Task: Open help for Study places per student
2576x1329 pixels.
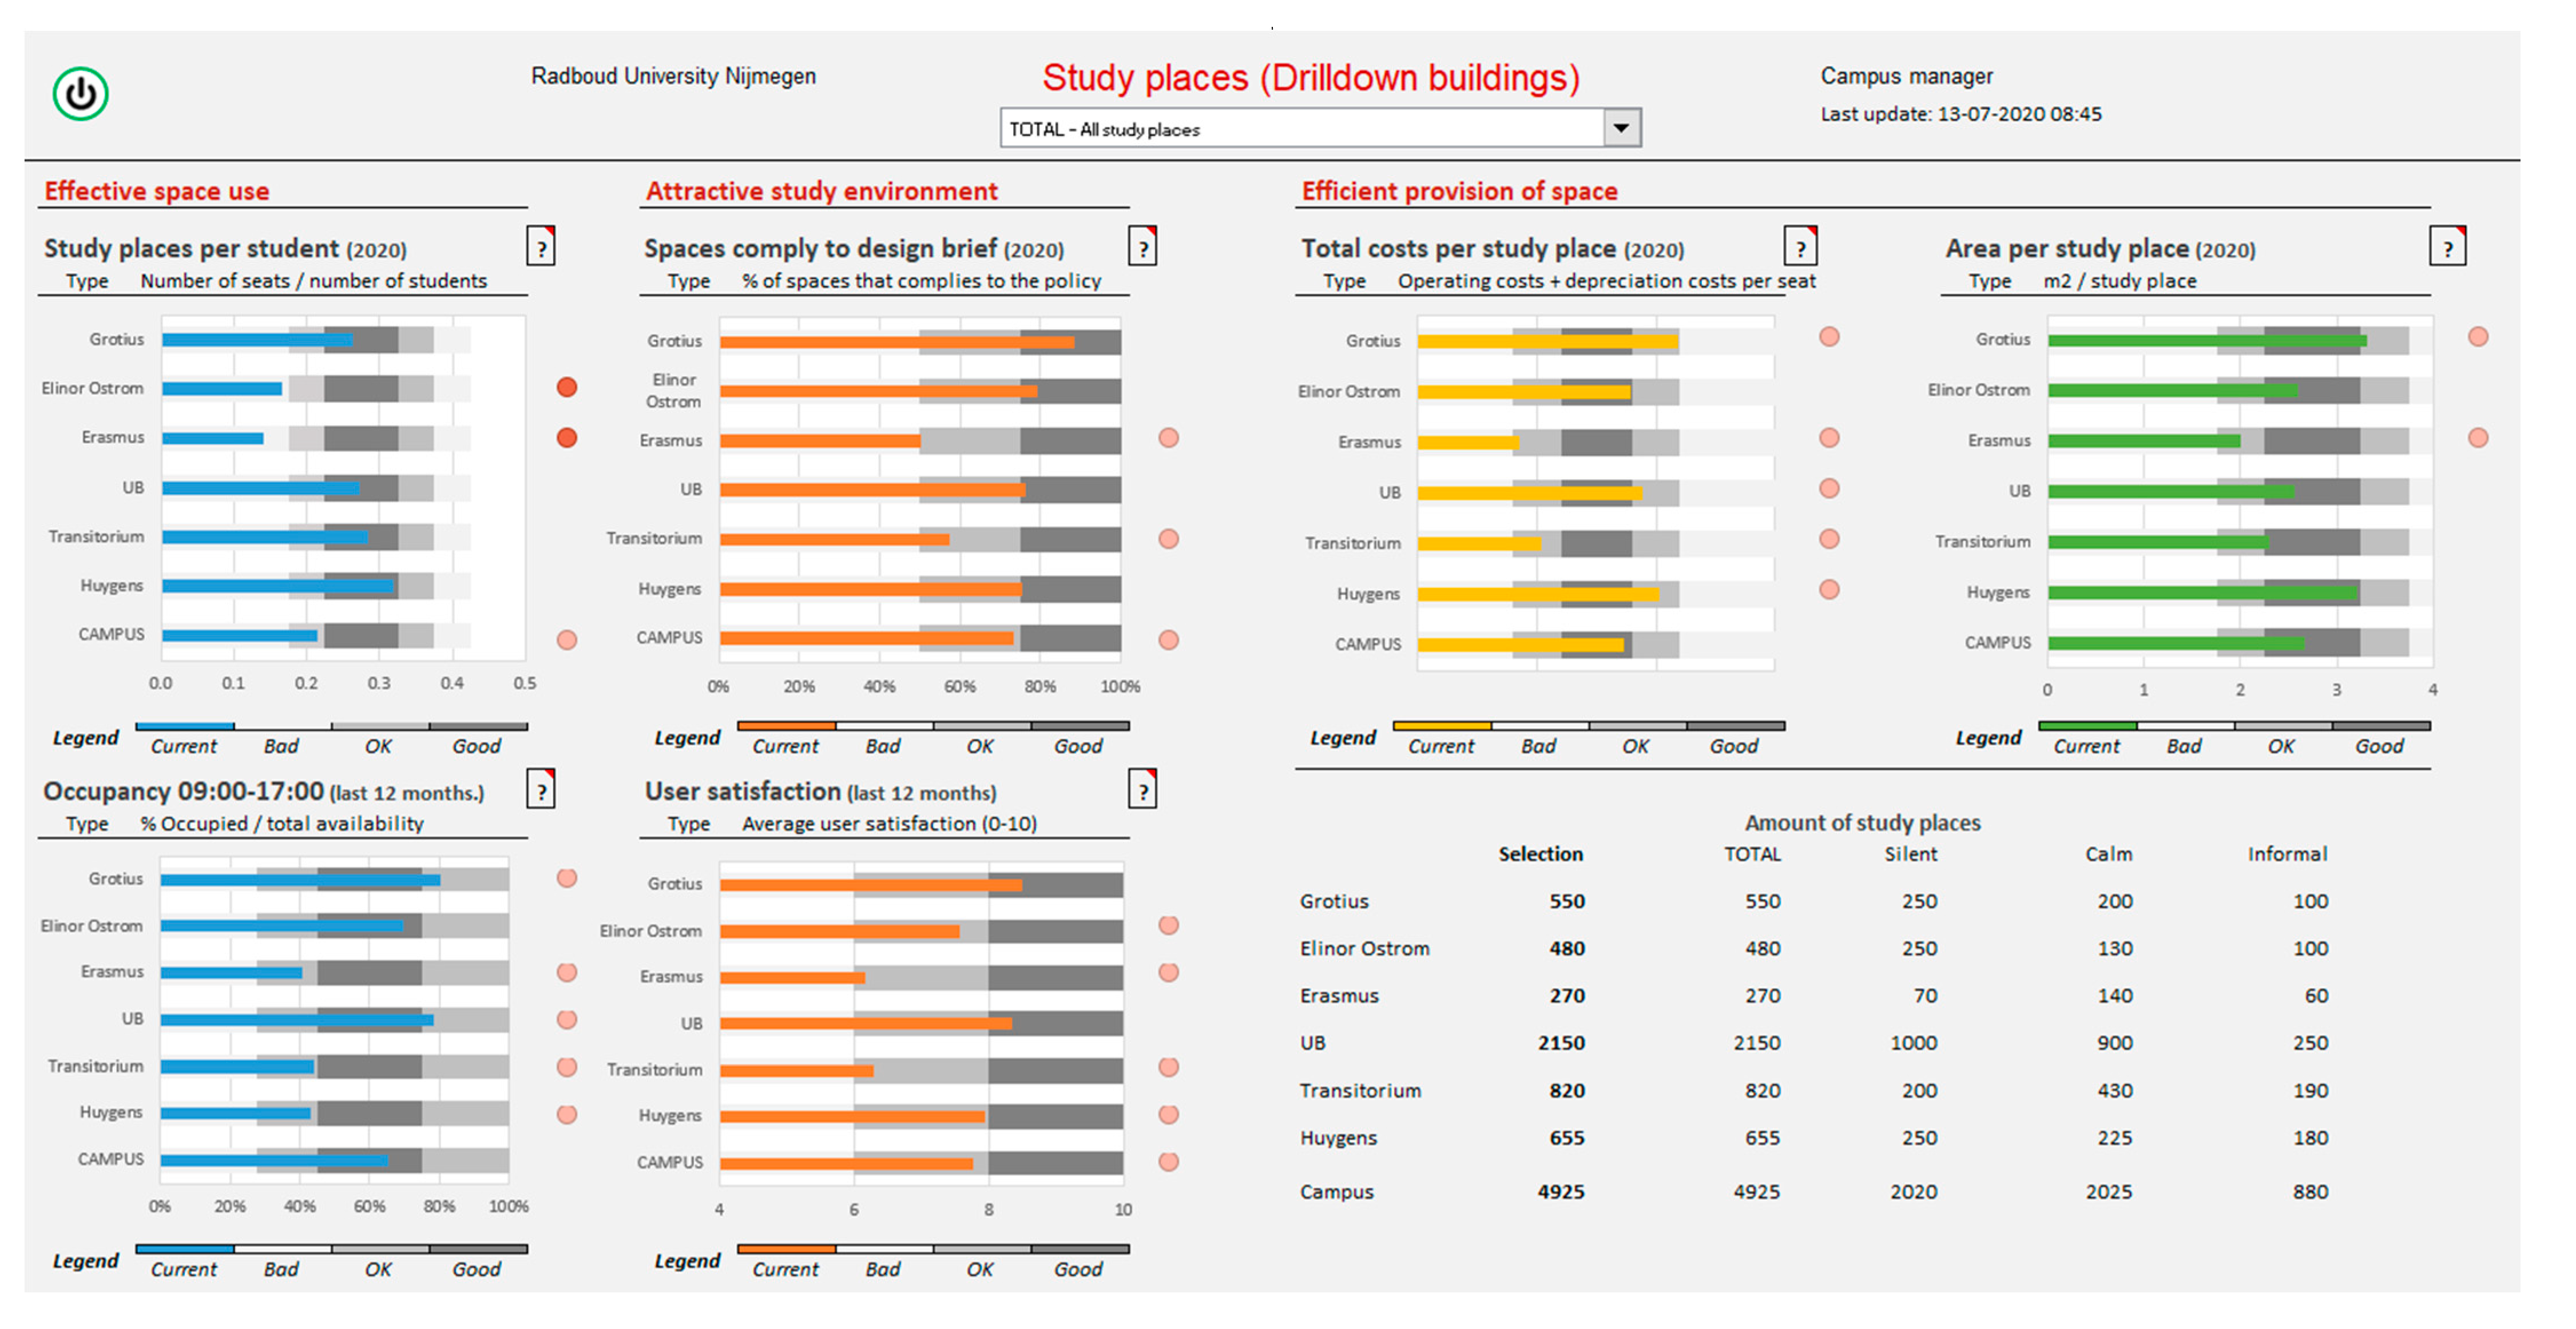Action: click(541, 246)
